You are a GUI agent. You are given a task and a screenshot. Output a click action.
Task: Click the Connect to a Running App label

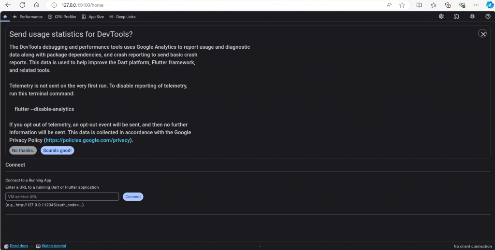[x=28, y=181]
